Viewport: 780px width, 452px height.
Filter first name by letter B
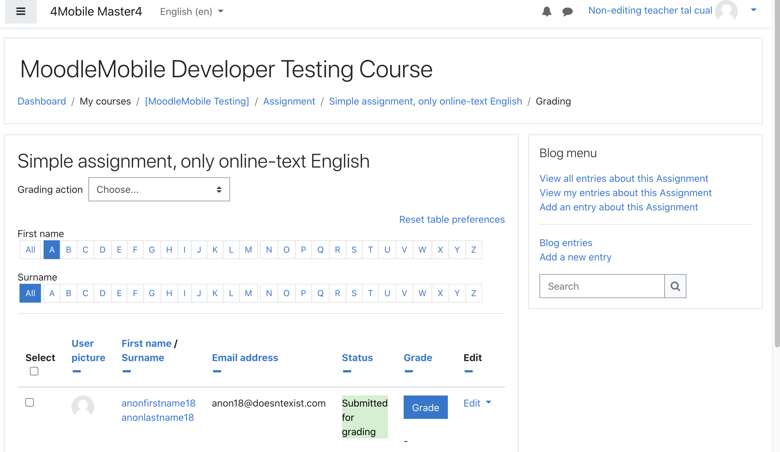click(69, 250)
